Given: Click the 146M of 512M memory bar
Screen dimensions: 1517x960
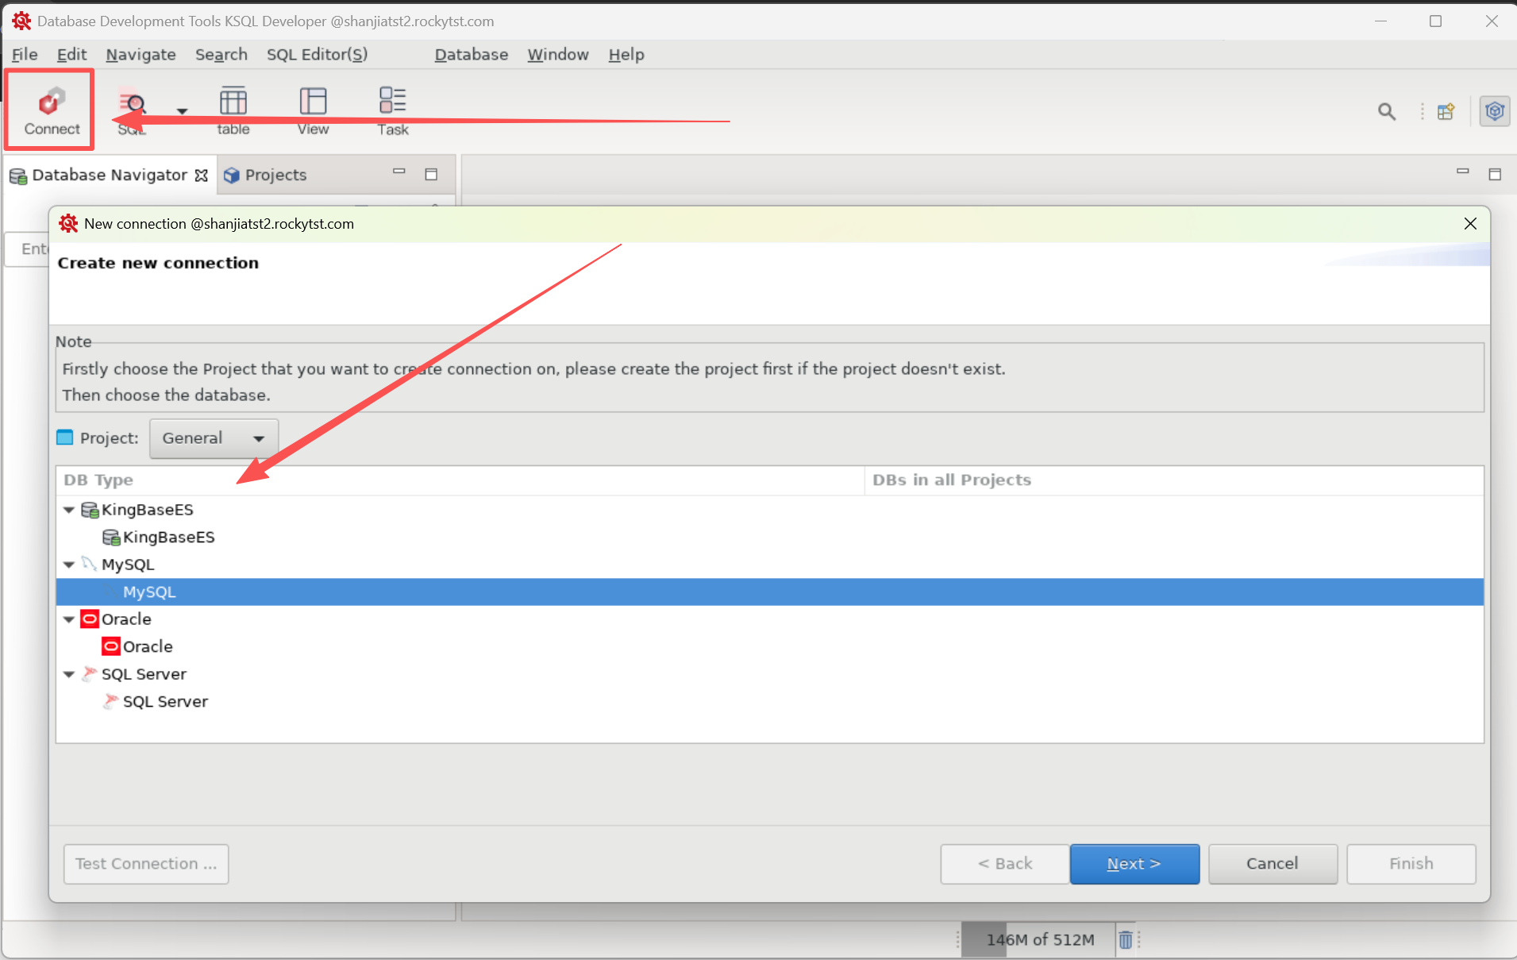Looking at the screenshot, I should click(x=1039, y=940).
